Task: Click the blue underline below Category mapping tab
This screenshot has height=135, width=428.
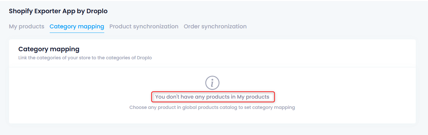Action: click(x=77, y=33)
